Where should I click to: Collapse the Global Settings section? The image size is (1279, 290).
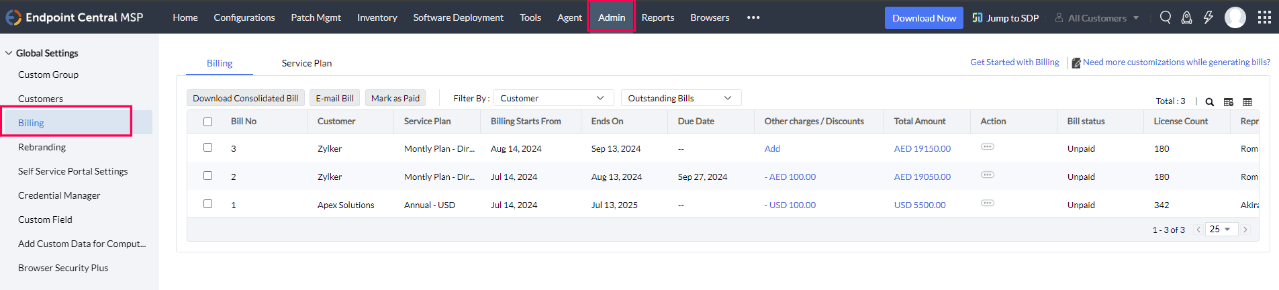pyautogui.click(x=9, y=53)
